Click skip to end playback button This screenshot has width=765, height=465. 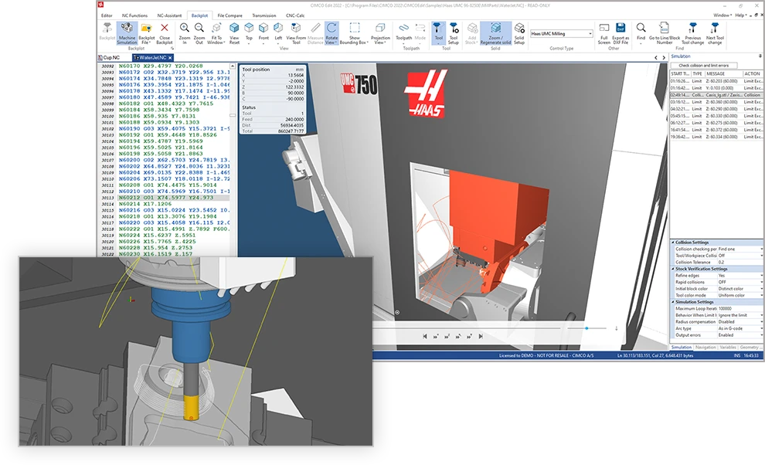(481, 336)
